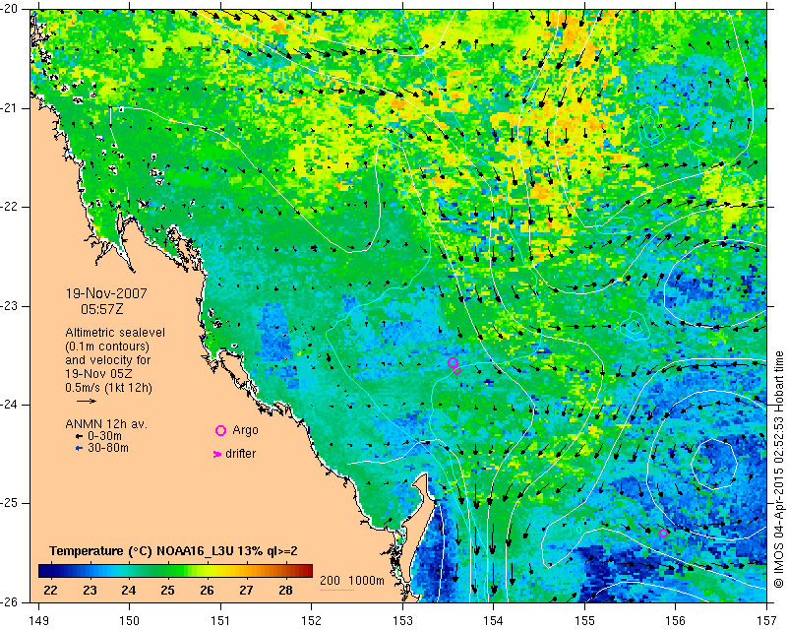
Task: Click the magenta drifter legend symbol
Action: click(x=217, y=454)
